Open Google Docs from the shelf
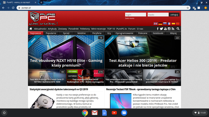209x117 pixels. pyautogui.click(x=104, y=113)
